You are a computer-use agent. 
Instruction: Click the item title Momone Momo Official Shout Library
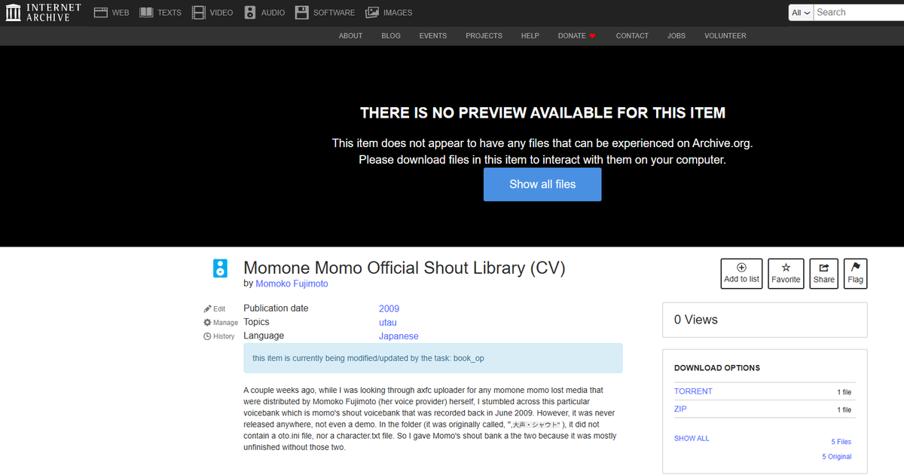click(x=404, y=268)
